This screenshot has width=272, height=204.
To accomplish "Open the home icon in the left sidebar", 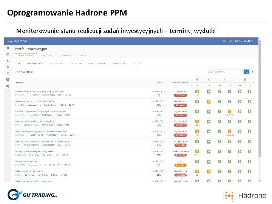I will pyautogui.click(x=8, y=48).
